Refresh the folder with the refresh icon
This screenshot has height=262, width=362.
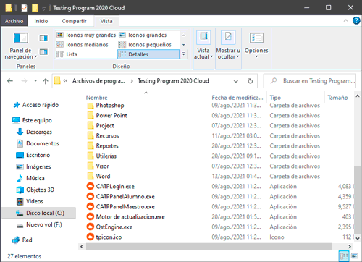click(251, 81)
